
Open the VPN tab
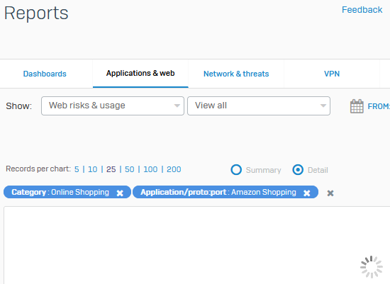coord(332,74)
